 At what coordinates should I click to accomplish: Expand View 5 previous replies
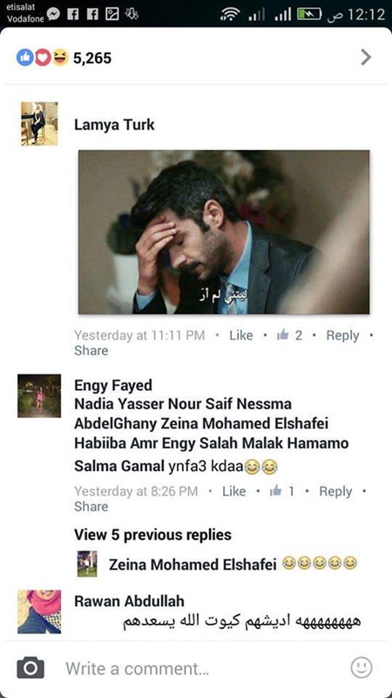click(153, 535)
